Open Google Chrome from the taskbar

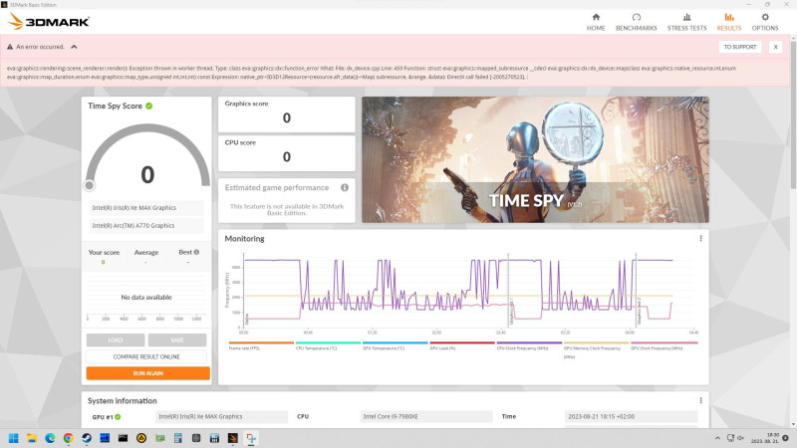click(x=68, y=438)
